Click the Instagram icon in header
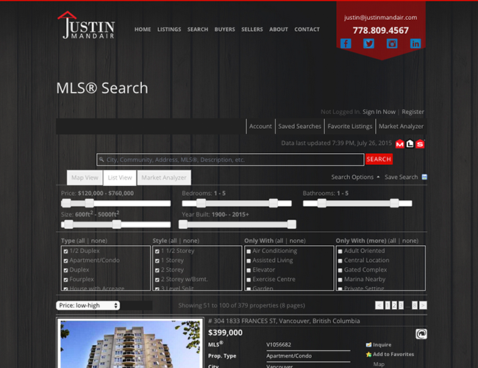This screenshot has width=478, height=368. 392,43
